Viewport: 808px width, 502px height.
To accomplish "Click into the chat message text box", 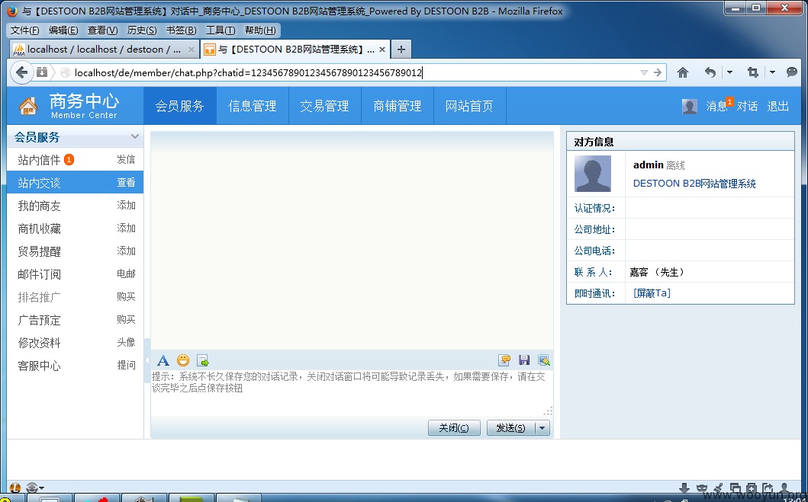I will tap(352, 393).
